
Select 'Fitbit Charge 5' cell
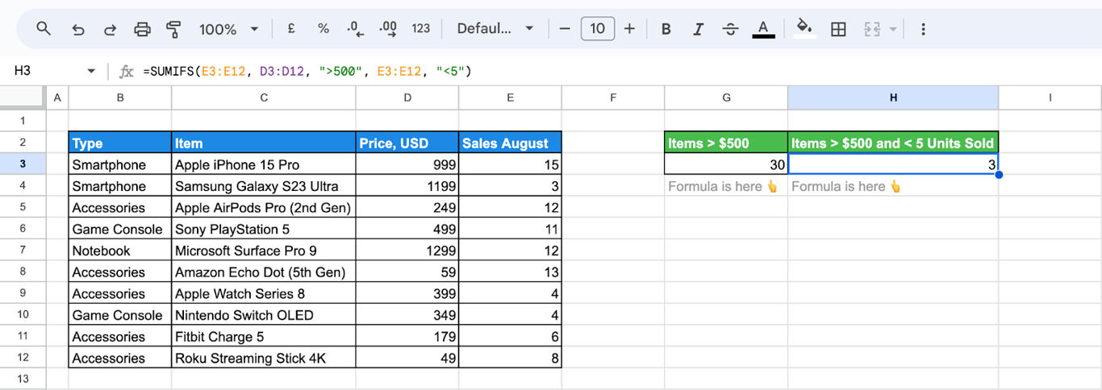264,337
